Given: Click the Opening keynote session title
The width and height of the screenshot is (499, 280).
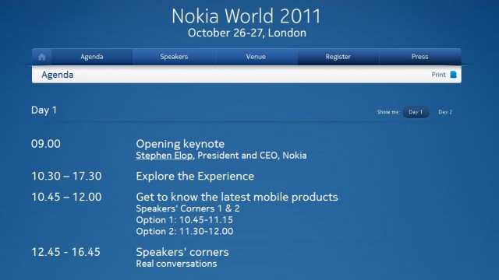Looking at the screenshot, I should (x=180, y=144).
